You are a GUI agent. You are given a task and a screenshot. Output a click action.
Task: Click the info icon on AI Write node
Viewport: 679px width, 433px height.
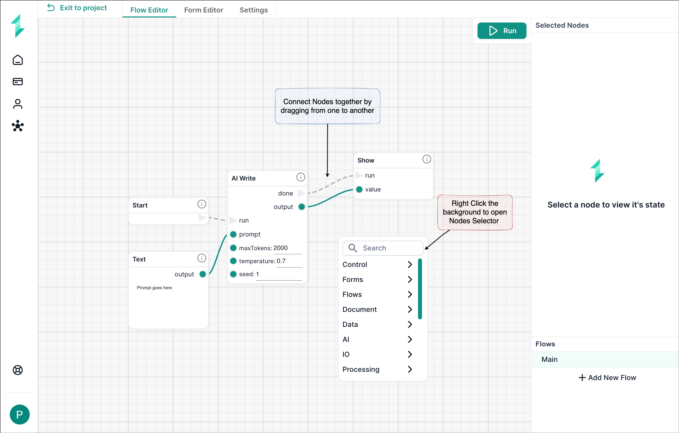300,177
